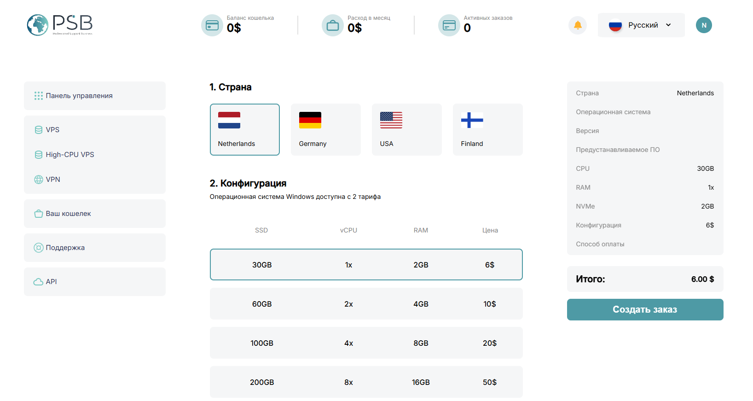Click the active orders icon
The height and width of the screenshot is (401, 753).
point(449,25)
